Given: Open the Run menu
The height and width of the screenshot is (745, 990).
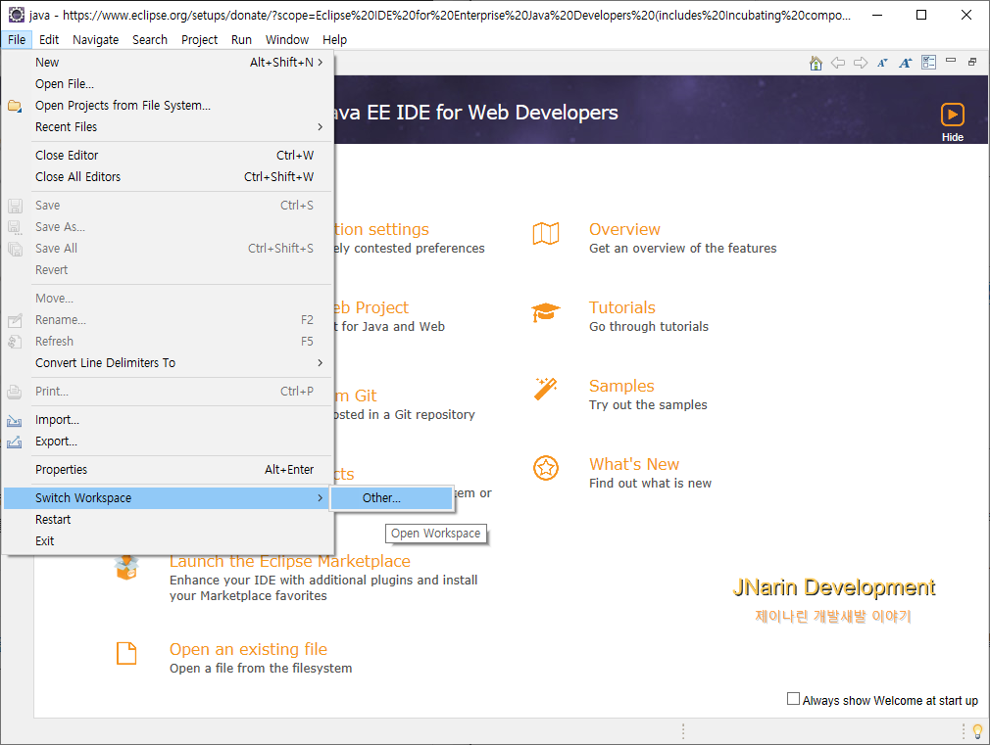Looking at the screenshot, I should click(241, 40).
